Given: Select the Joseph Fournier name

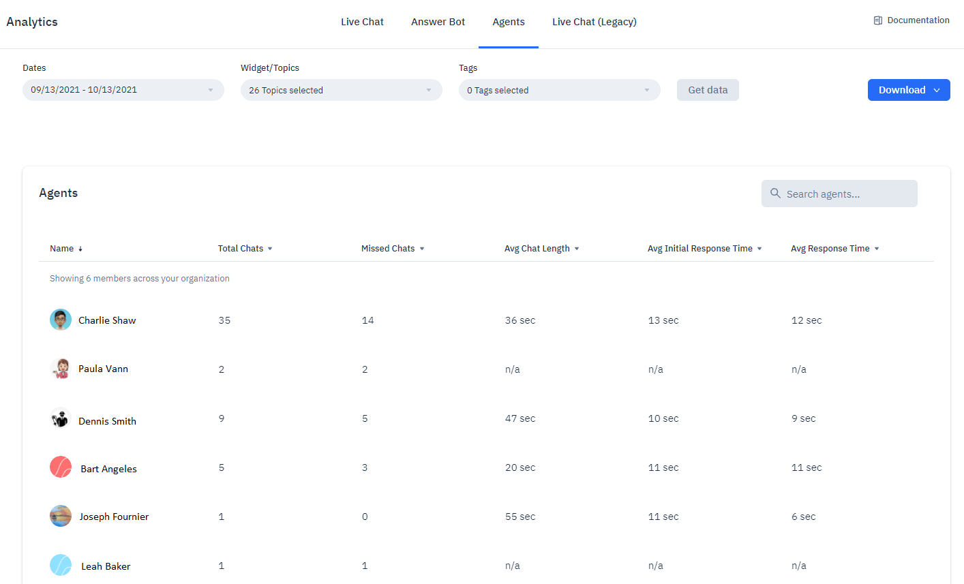Looking at the screenshot, I should click(x=114, y=517).
